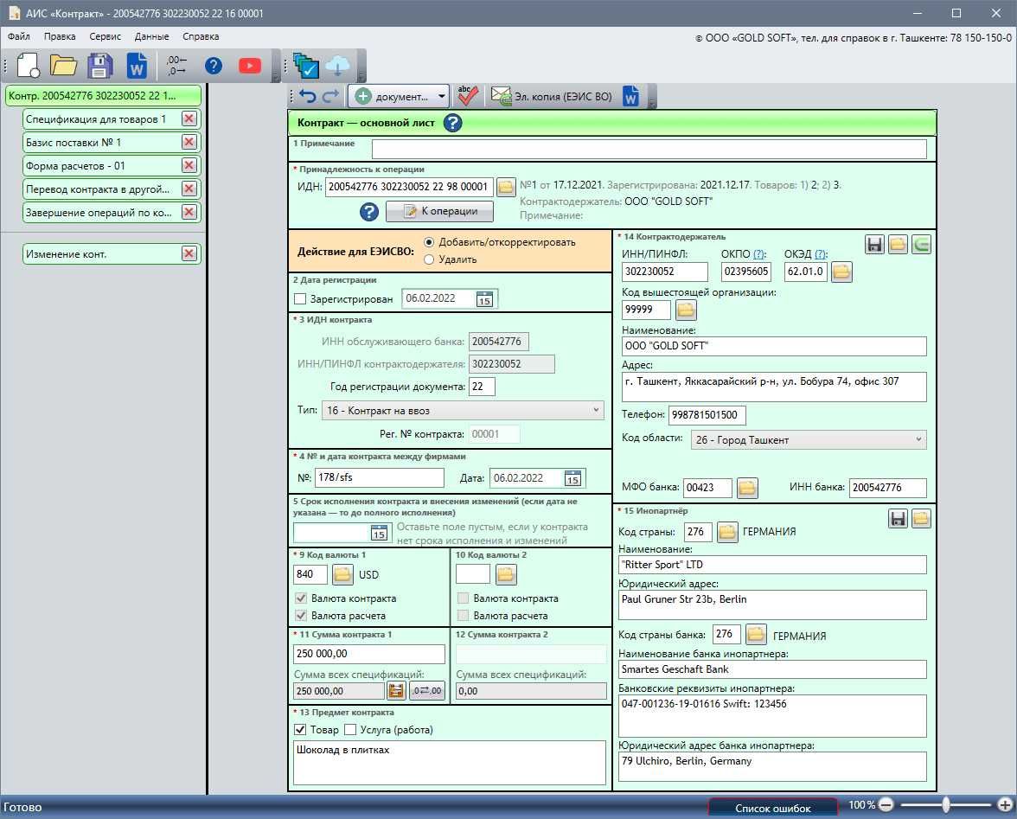The width and height of the screenshot is (1017, 819).
Task: Browse Код страны folder icon
Action: [x=728, y=533]
